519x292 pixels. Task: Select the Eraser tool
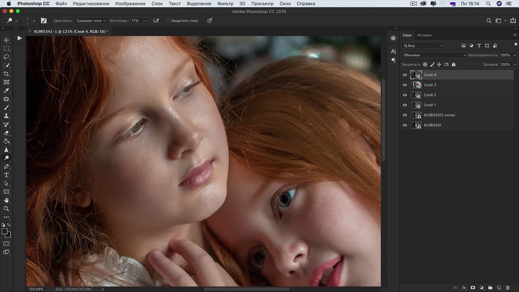coord(6,133)
